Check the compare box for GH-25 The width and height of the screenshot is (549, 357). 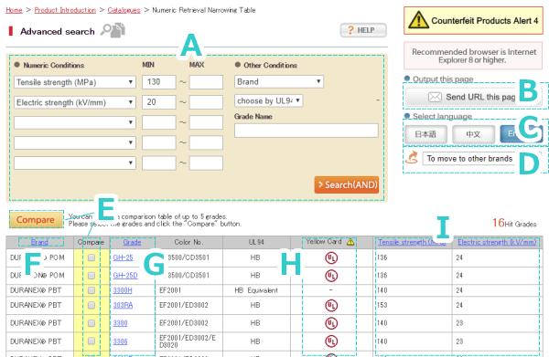point(91,257)
